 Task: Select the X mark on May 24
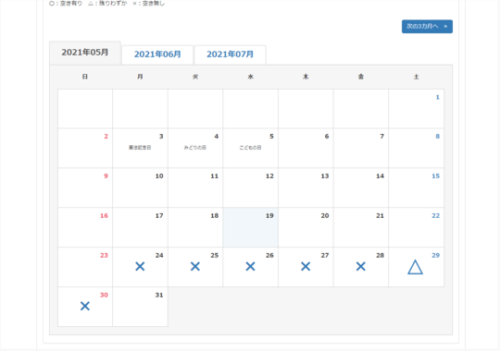140,266
